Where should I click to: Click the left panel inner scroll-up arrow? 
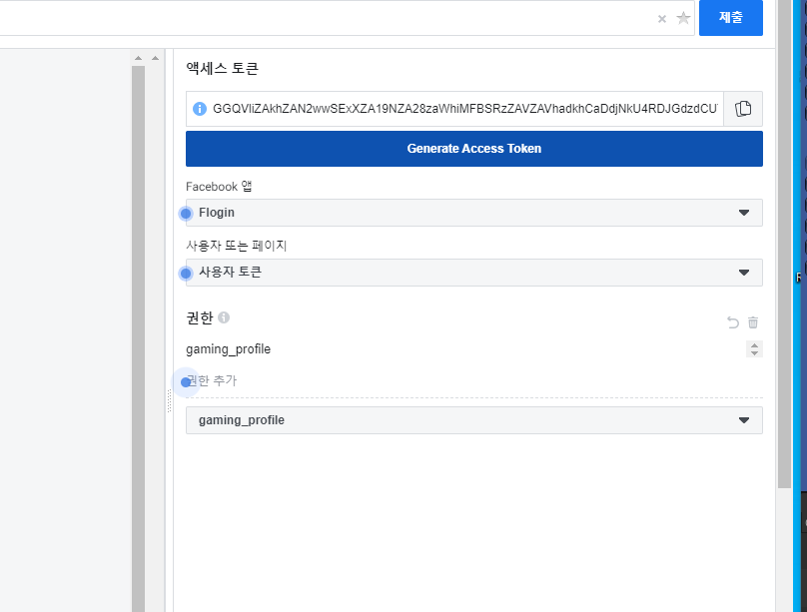[x=138, y=58]
